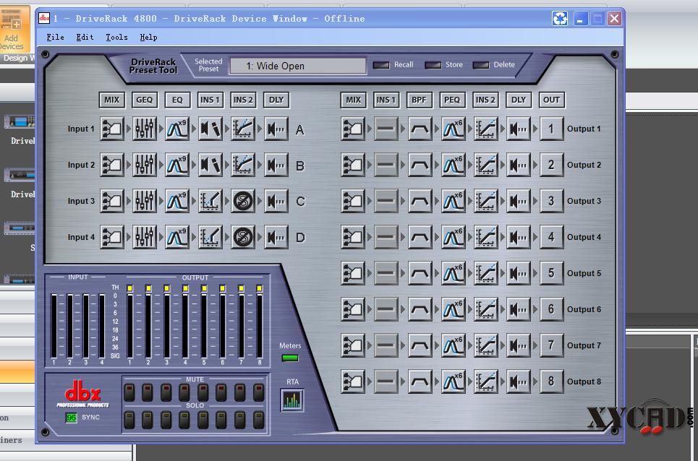Toggle the sixth SOLO switch for output 6
Image resolution: width=698 pixels, height=461 pixels.
(221, 420)
